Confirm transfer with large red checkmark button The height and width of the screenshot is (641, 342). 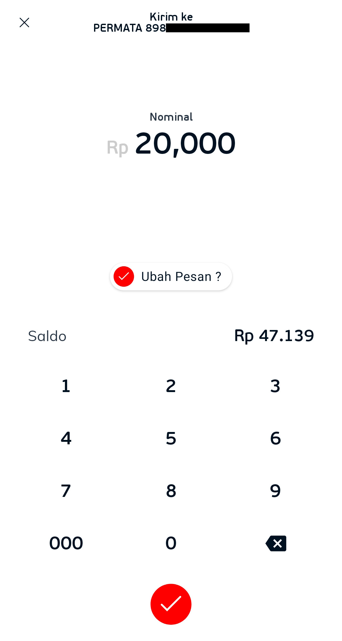pyautogui.click(x=171, y=604)
